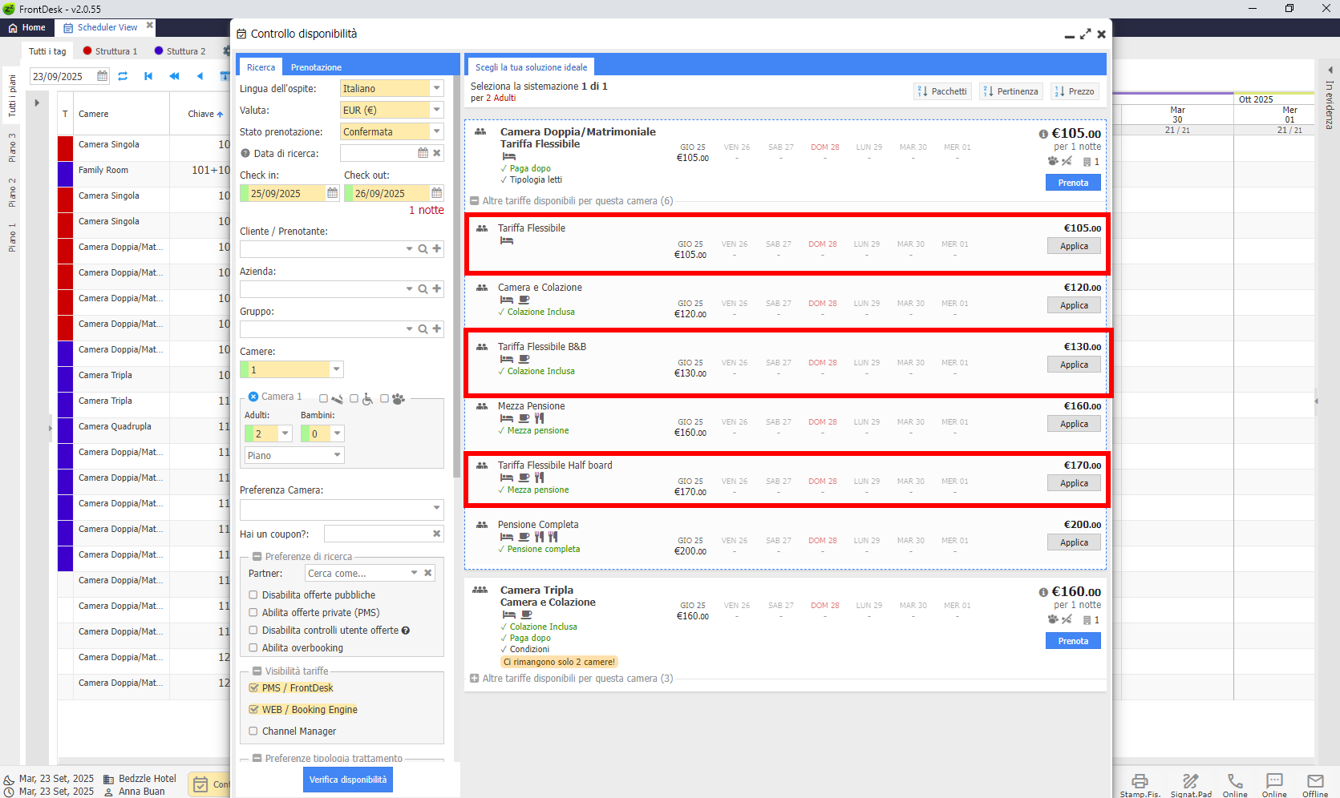This screenshot has width=1340, height=798.
Task: Click the coupon input field
Action: click(377, 534)
